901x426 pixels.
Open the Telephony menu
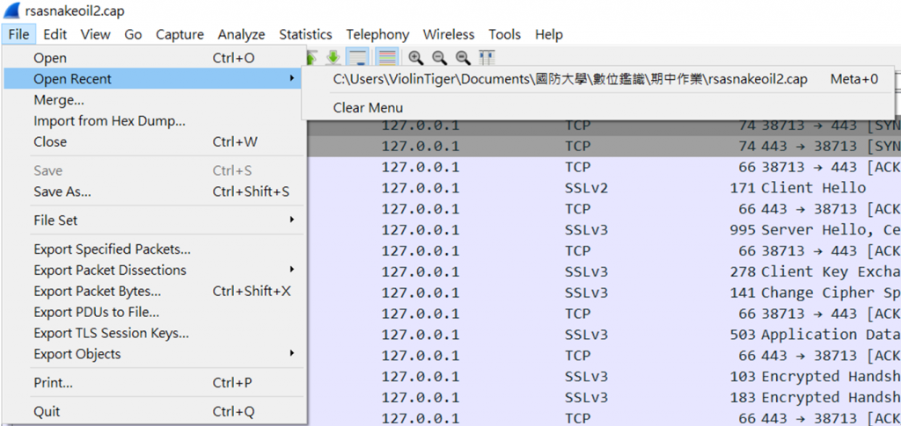pyautogui.click(x=377, y=34)
